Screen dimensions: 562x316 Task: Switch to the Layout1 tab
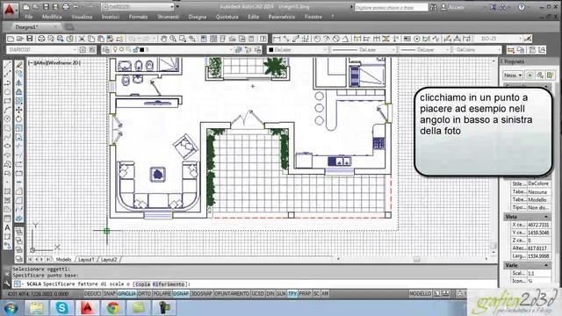86,260
